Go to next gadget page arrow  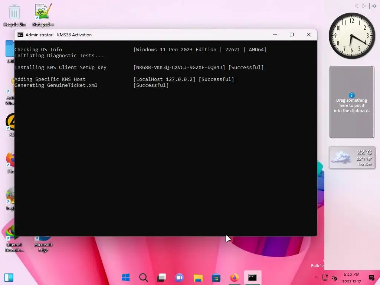point(364,6)
